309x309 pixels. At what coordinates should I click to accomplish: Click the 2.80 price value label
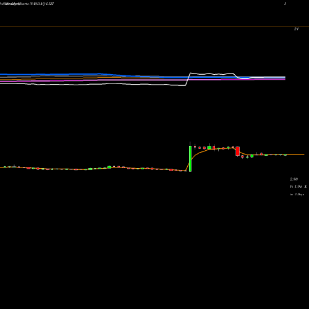(x=294, y=179)
